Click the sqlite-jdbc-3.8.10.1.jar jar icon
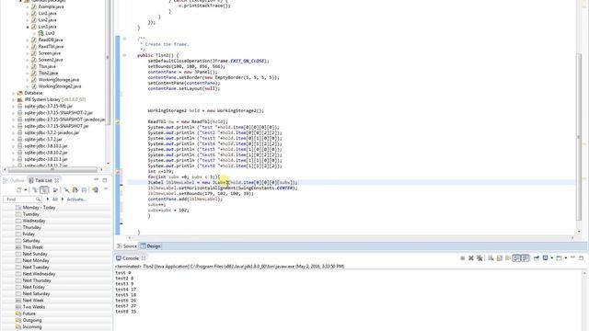 click(20, 146)
